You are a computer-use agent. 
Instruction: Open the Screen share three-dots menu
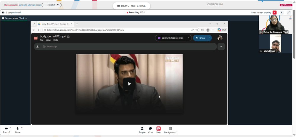click(x=26, y=18)
